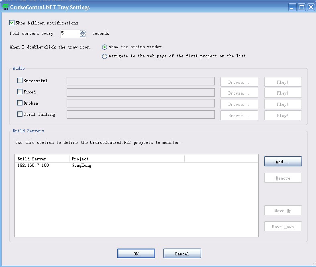Click Browse for Fixed sound
This screenshot has height=267, width=316.
point(239,93)
